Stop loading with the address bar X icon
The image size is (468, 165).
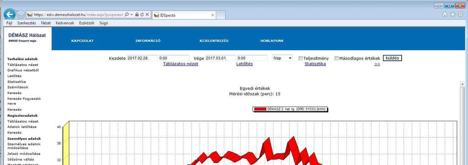pos(147,14)
